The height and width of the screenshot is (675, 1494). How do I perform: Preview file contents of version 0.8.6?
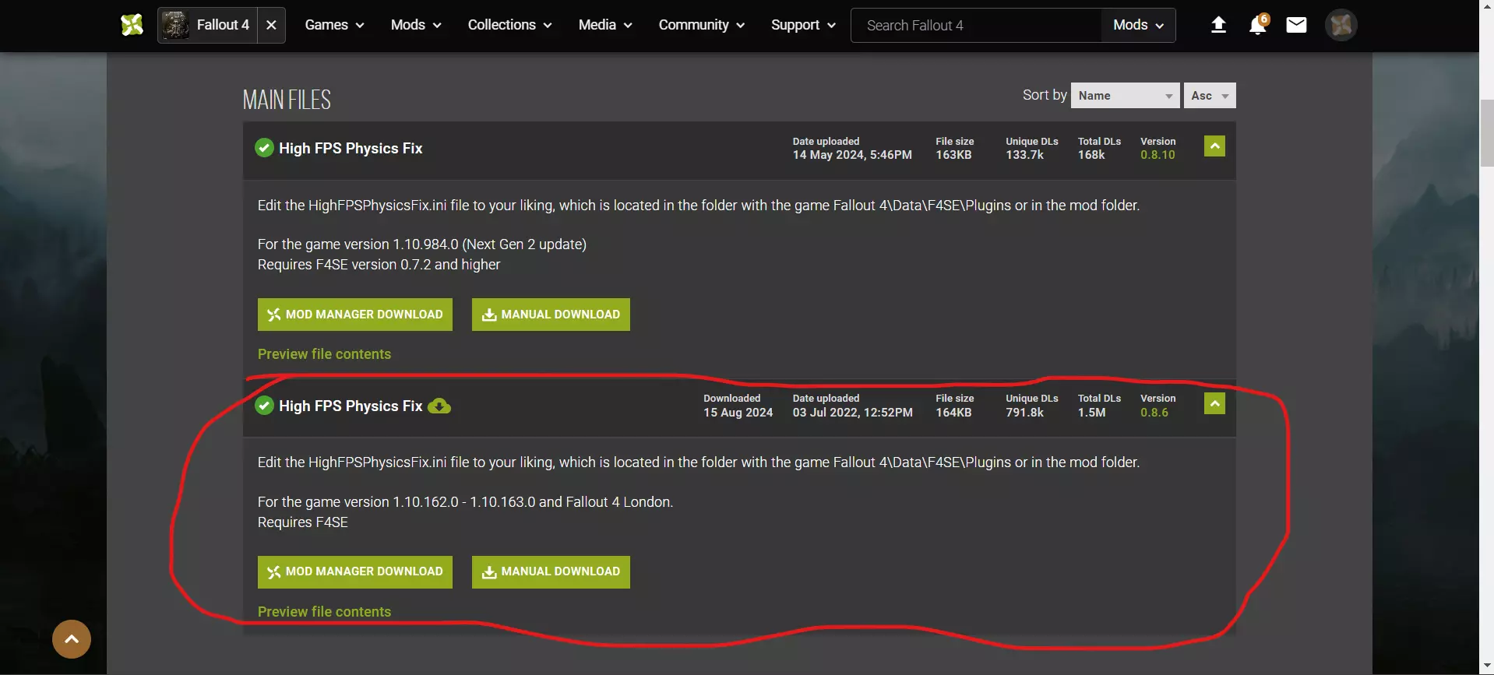tap(324, 612)
